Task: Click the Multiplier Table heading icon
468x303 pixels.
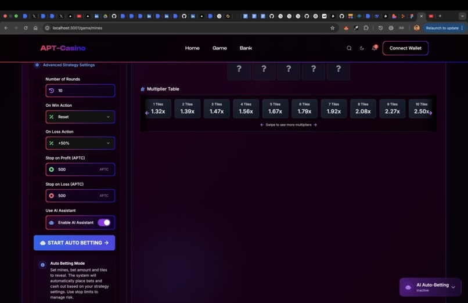Action: [x=143, y=89]
